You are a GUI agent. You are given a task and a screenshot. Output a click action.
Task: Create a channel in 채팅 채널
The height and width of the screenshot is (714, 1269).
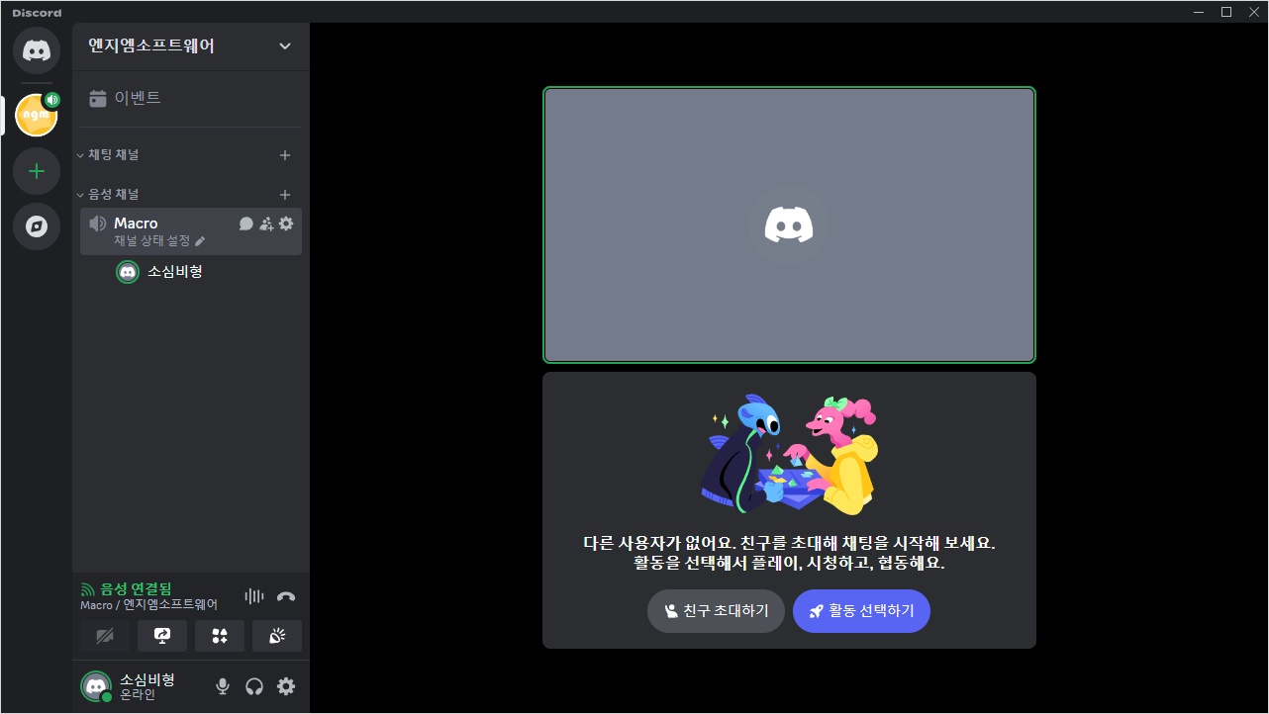coord(285,155)
